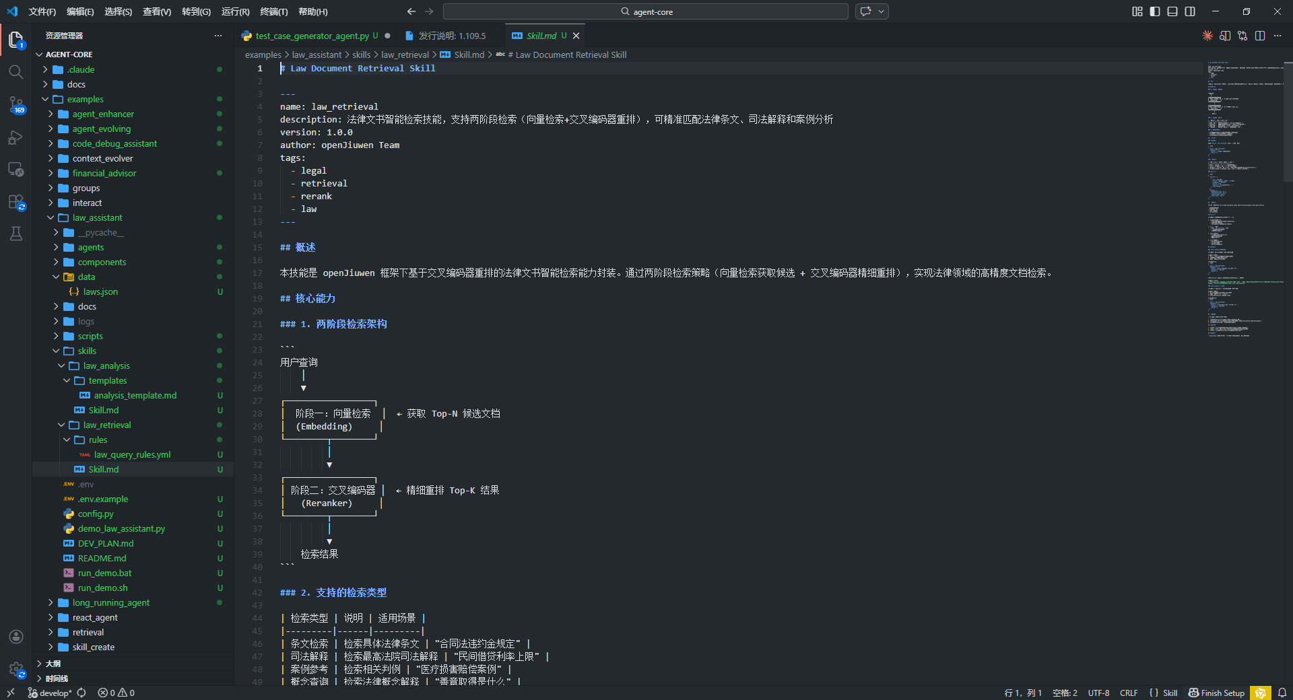Open the preview to the side icon
The image size is (1293, 700).
[1225, 36]
